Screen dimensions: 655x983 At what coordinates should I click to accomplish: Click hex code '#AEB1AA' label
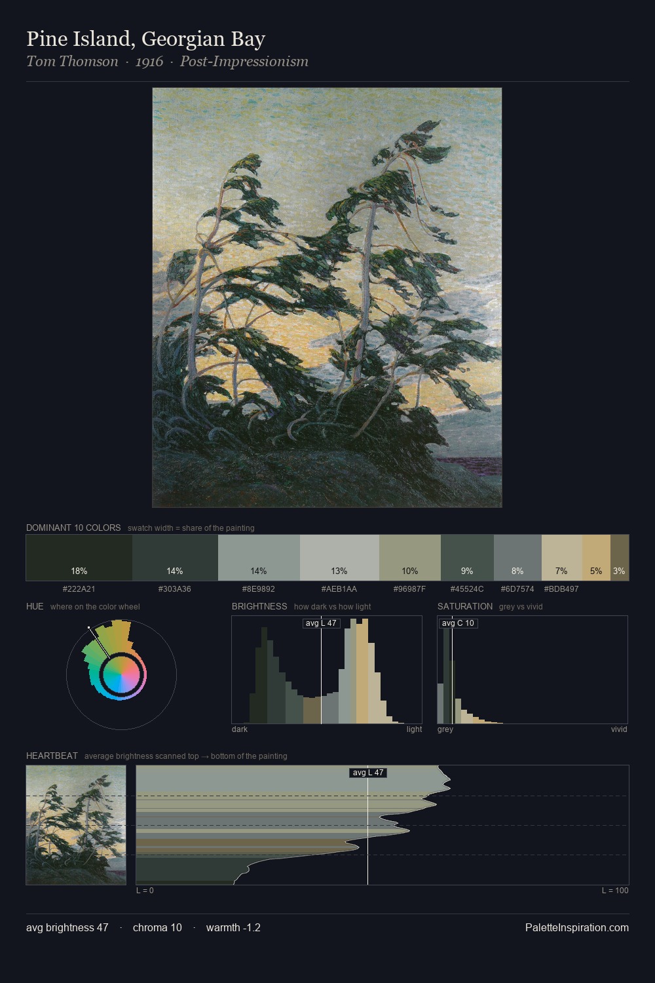tap(339, 589)
